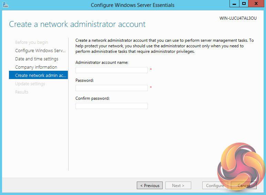266x195 pixels.
Task: Go back with the Previous button
Action: (150, 186)
